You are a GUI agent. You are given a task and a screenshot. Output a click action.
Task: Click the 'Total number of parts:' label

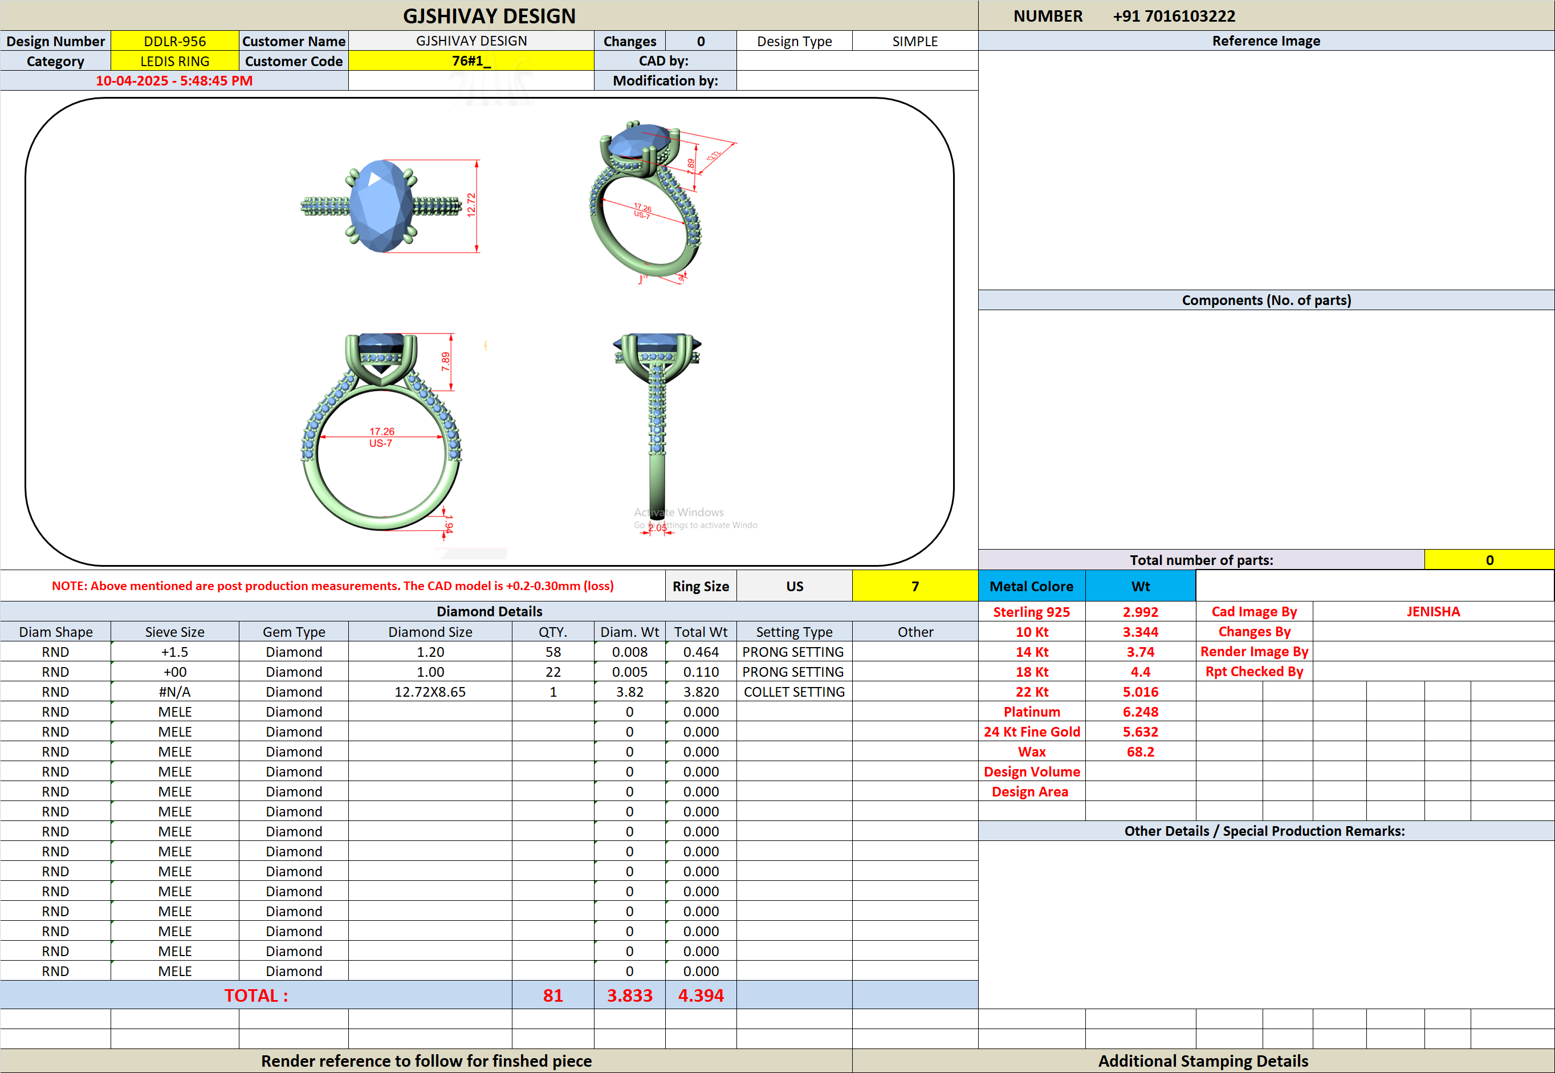(x=1202, y=560)
